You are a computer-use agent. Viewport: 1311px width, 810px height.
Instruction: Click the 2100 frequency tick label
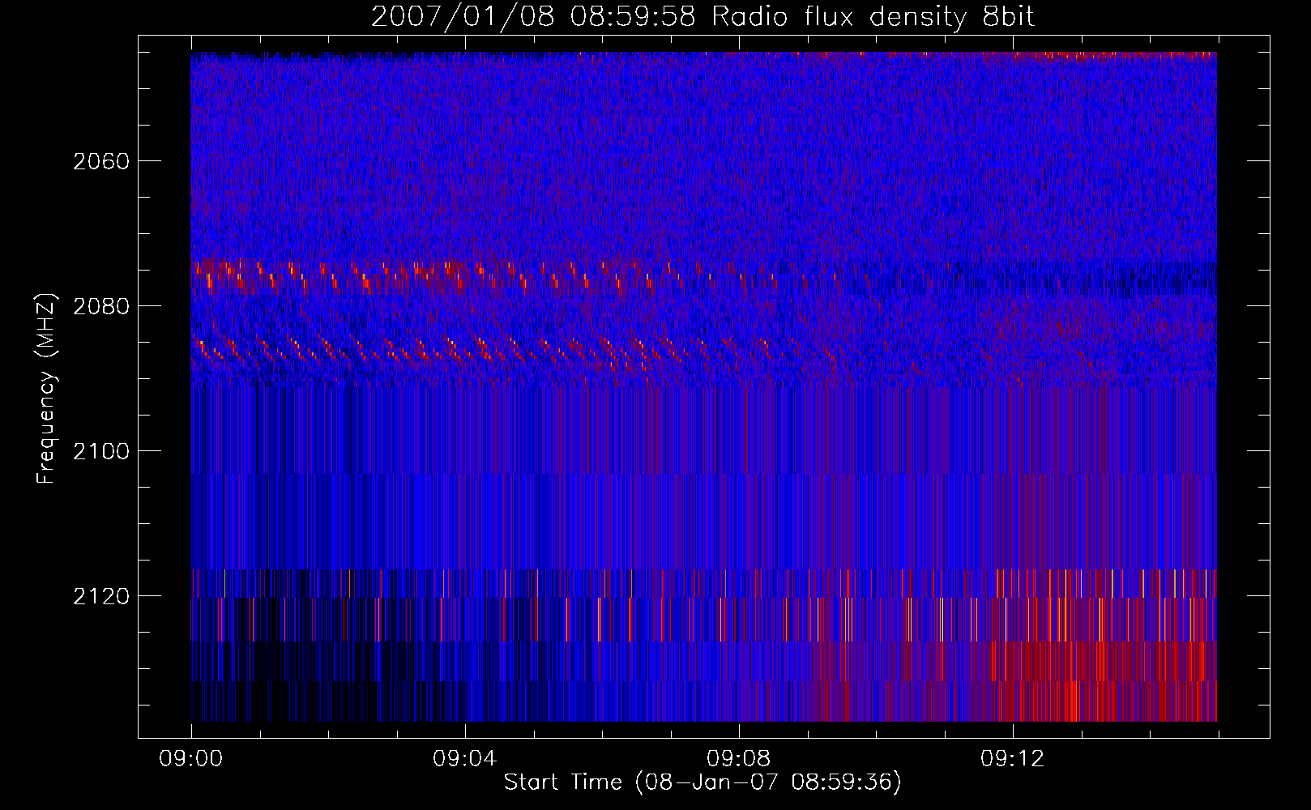click(101, 451)
